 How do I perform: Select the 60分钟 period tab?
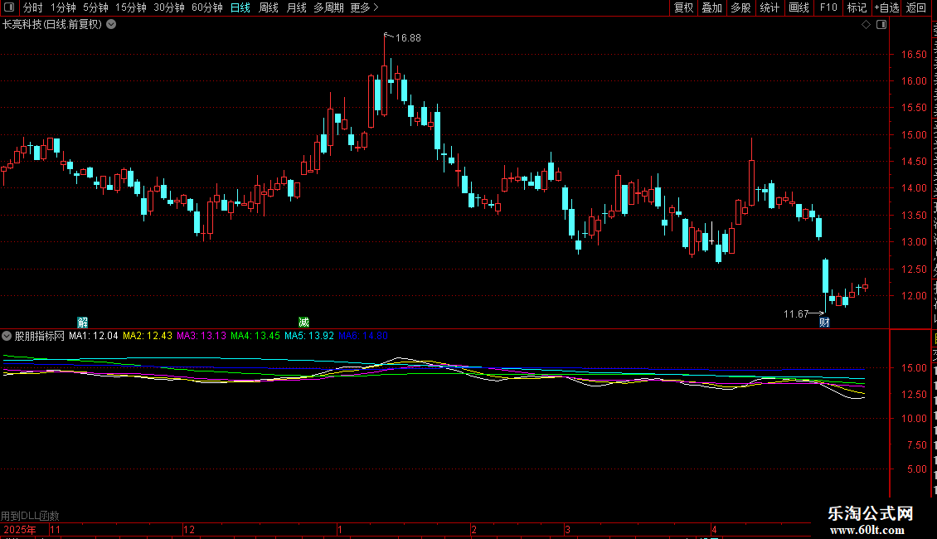click(206, 7)
